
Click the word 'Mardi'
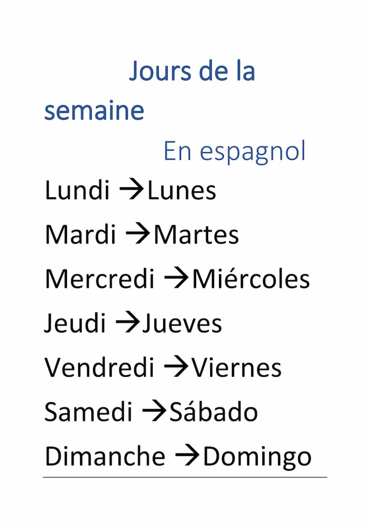coord(80,234)
